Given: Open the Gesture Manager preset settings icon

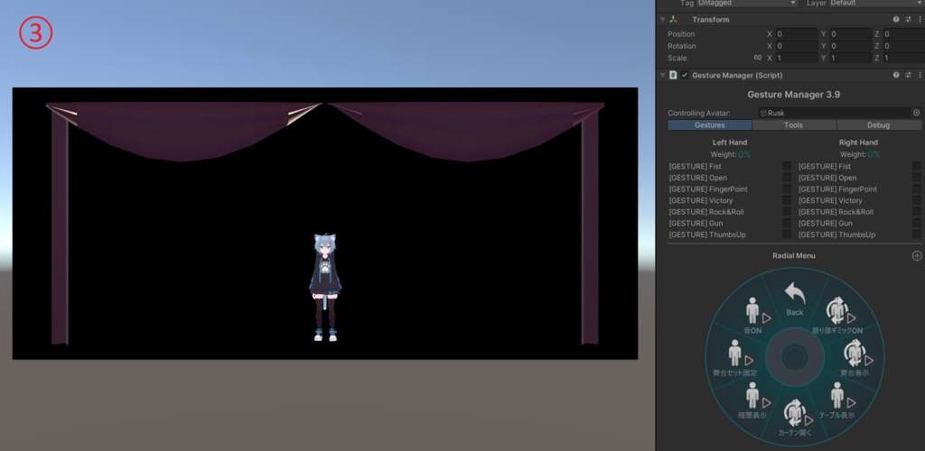Looking at the screenshot, I should 908,76.
